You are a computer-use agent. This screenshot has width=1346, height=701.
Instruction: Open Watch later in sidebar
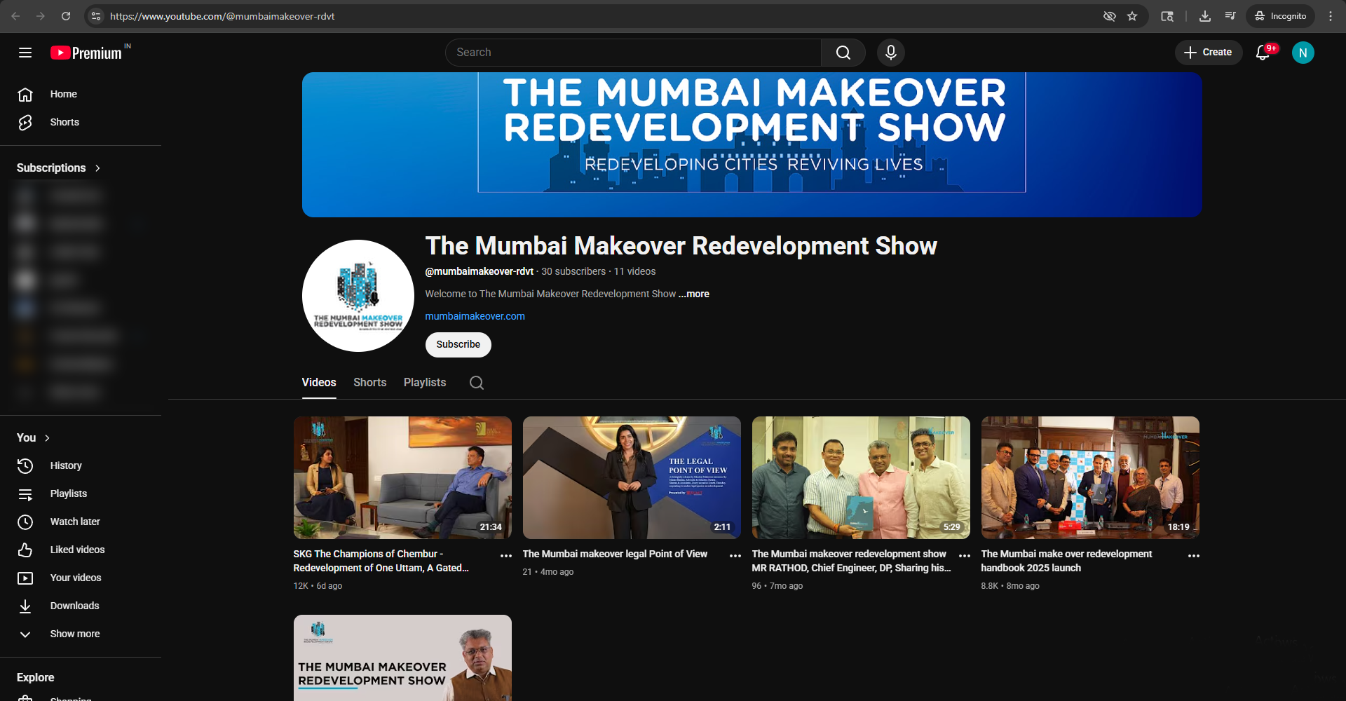75,522
